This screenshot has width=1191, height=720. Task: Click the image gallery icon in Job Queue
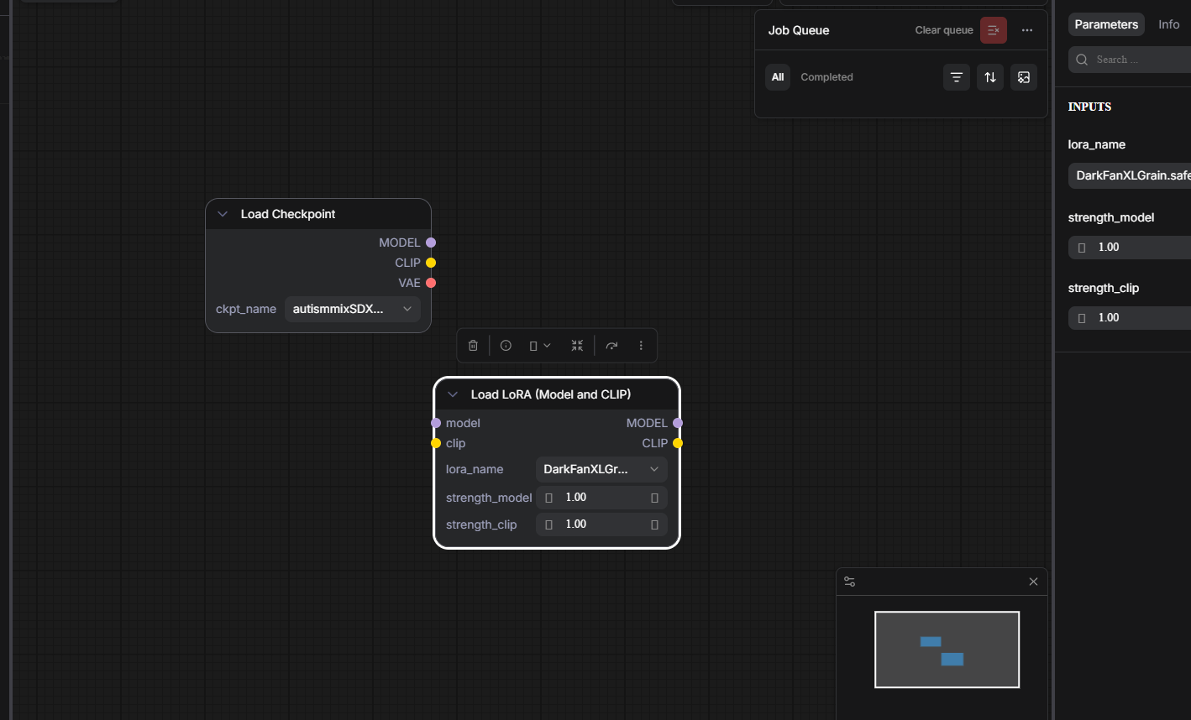pyautogui.click(x=1024, y=77)
